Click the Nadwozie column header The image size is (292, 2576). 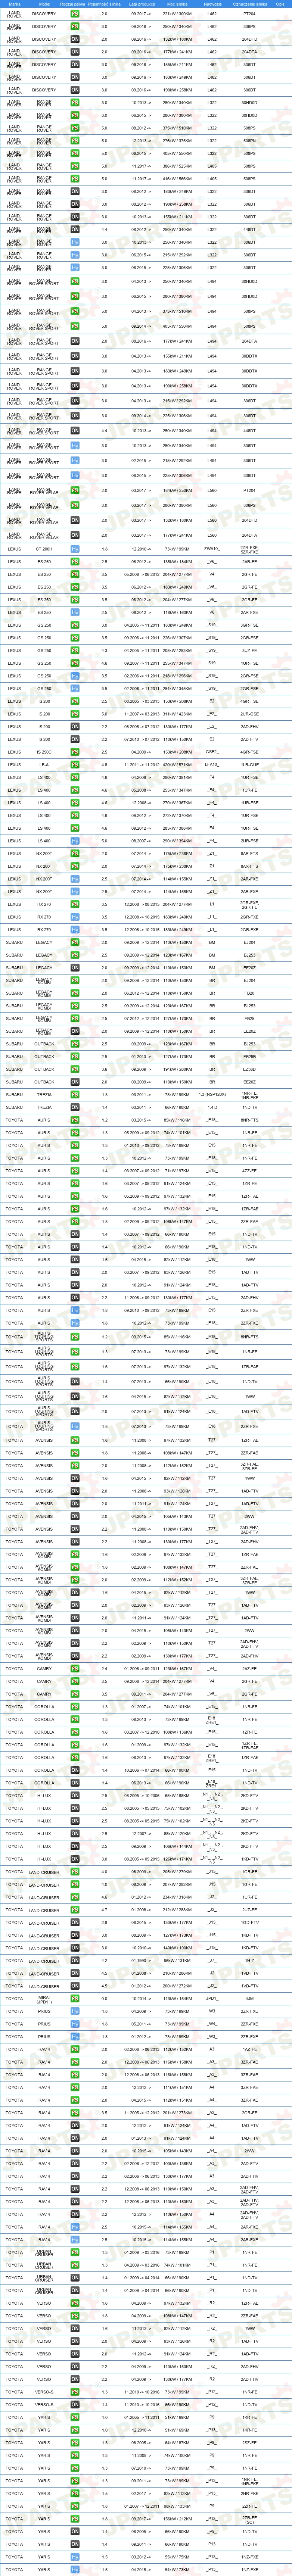212,4
